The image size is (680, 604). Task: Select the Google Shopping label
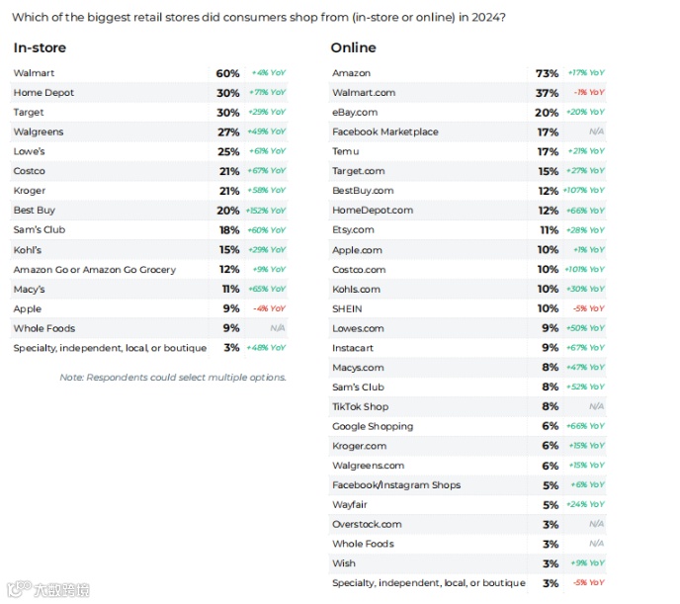[x=373, y=426]
